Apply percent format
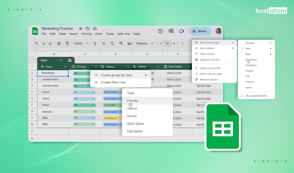The height and width of the screenshot is (173, 294). tap(104, 43)
